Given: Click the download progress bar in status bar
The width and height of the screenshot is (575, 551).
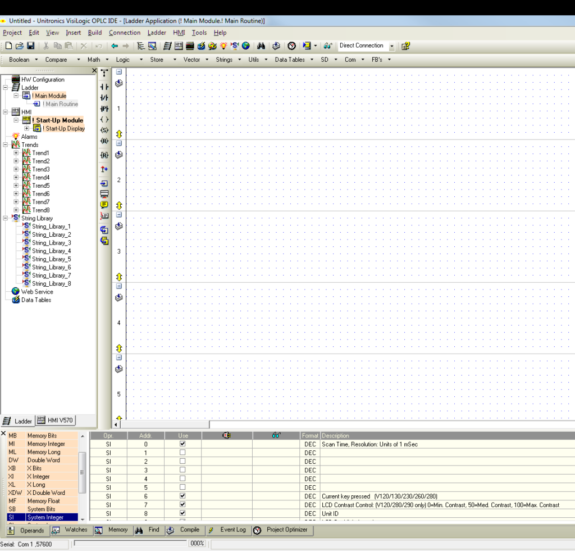Looking at the screenshot, I should [x=131, y=543].
